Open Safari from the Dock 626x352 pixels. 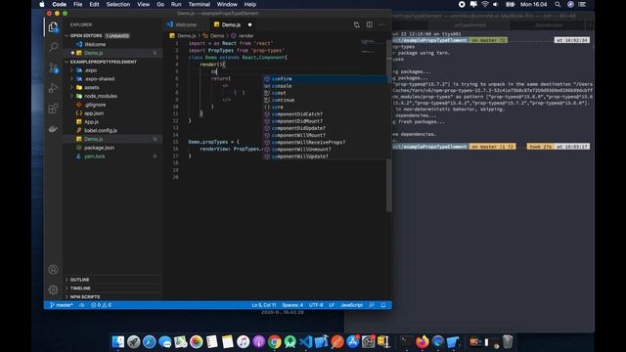pyautogui.click(x=150, y=342)
